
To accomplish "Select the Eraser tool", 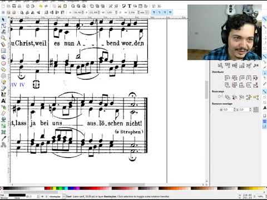I will (x=3, y=113).
